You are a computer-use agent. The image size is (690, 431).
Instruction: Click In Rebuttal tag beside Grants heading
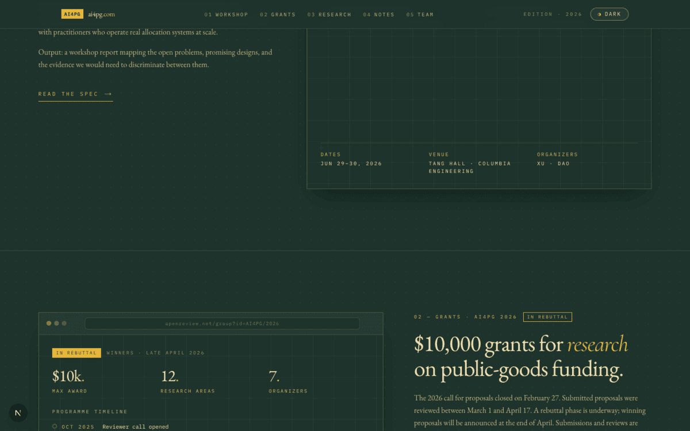[x=547, y=317]
